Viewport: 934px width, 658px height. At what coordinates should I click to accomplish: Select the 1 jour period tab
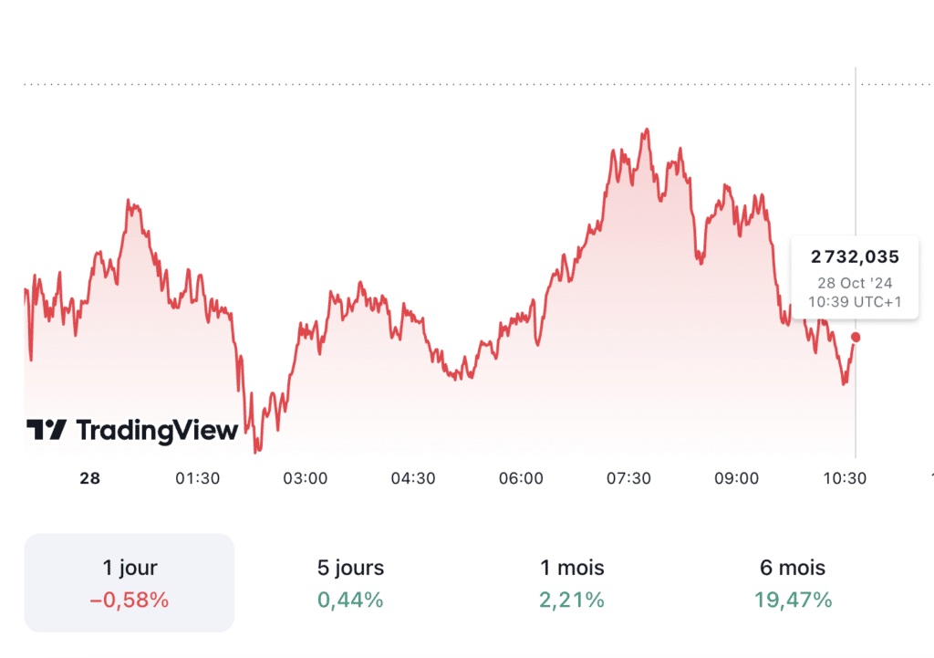[x=130, y=582]
